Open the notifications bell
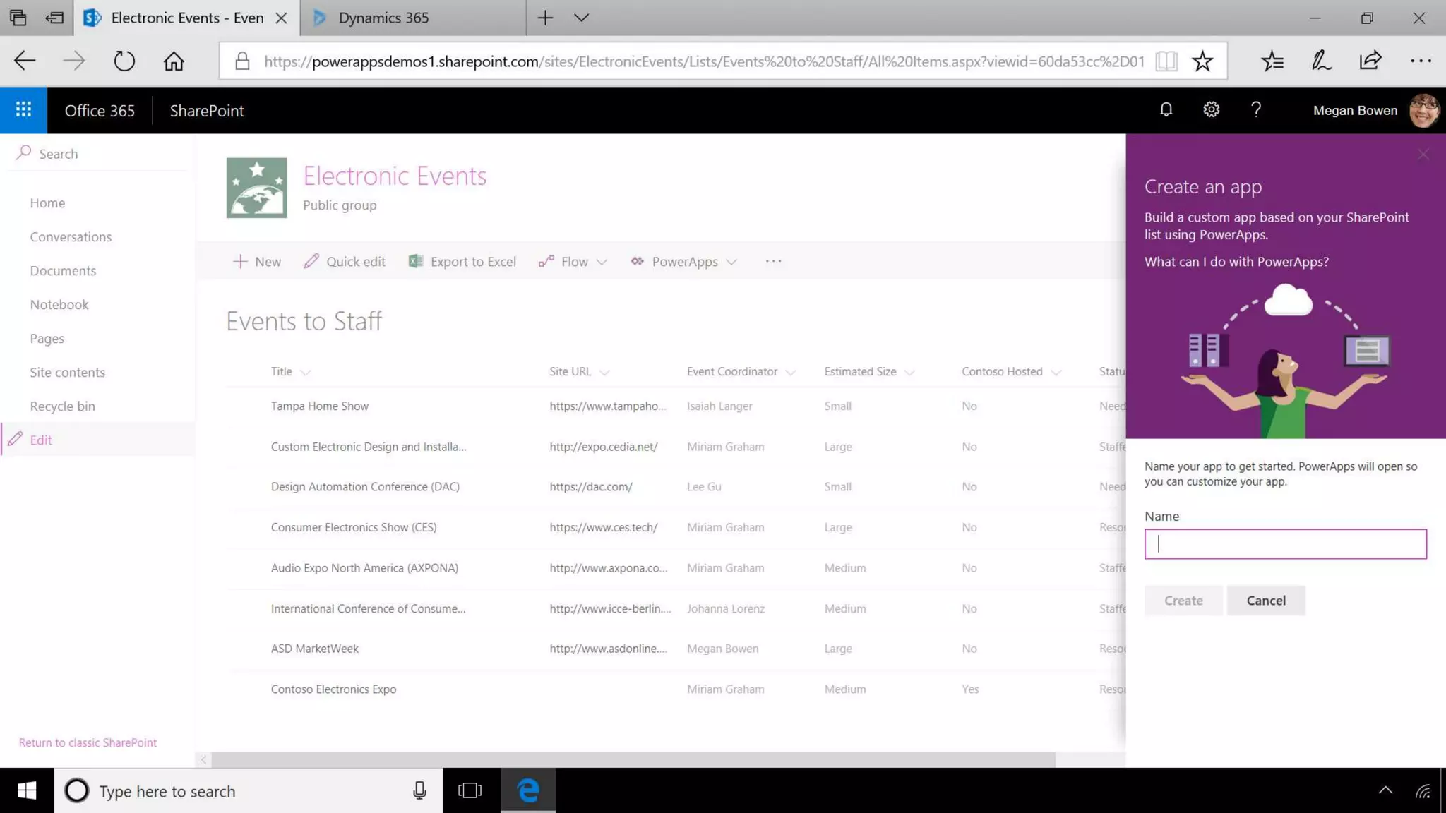This screenshot has height=813, width=1446. [1166, 110]
